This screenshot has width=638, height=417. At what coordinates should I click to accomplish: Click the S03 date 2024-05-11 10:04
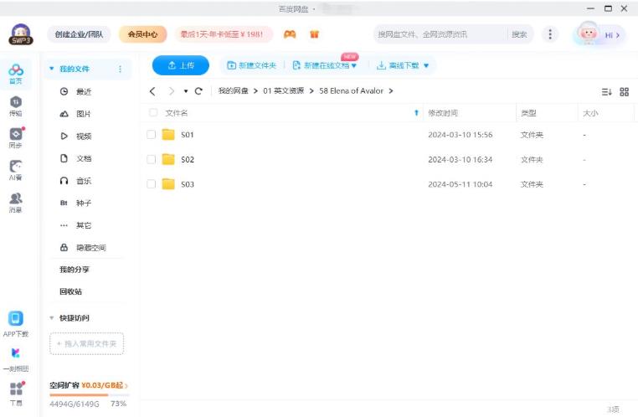pos(460,184)
